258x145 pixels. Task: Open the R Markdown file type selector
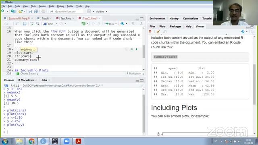(x=135, y=74)
